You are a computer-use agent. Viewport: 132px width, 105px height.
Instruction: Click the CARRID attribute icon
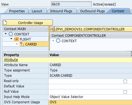(22, 44)
